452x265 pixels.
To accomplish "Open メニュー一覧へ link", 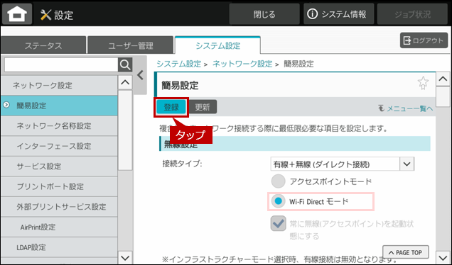I will pos(406,108).
